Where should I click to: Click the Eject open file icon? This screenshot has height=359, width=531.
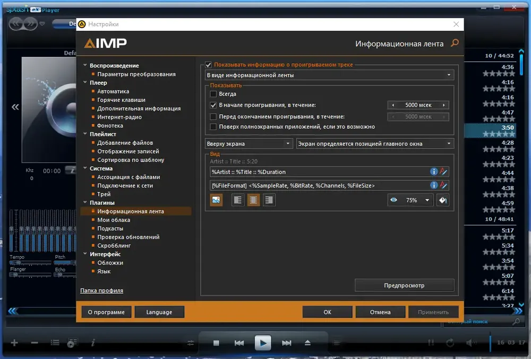[x=307, y=343]
